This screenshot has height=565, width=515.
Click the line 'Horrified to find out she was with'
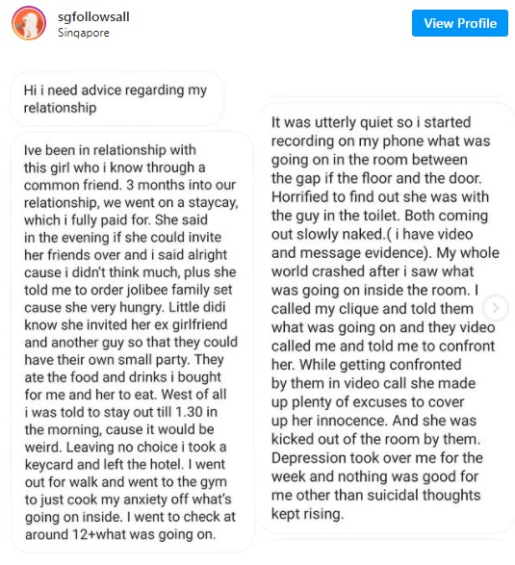(x=380, y=196)
